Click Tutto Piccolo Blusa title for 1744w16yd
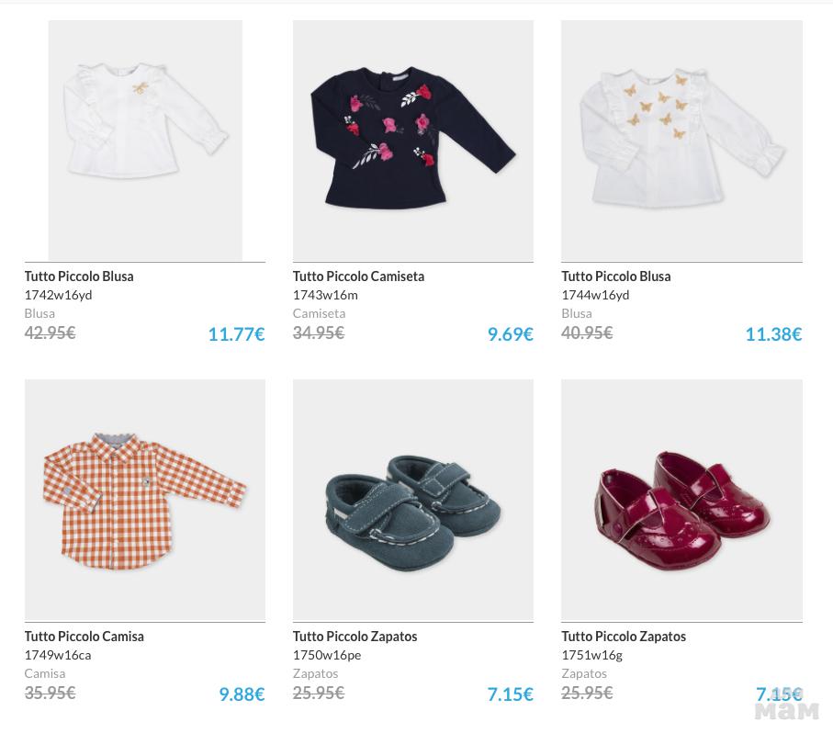Image resolution: width=833 pixels, height=733 pixels. 616,276
